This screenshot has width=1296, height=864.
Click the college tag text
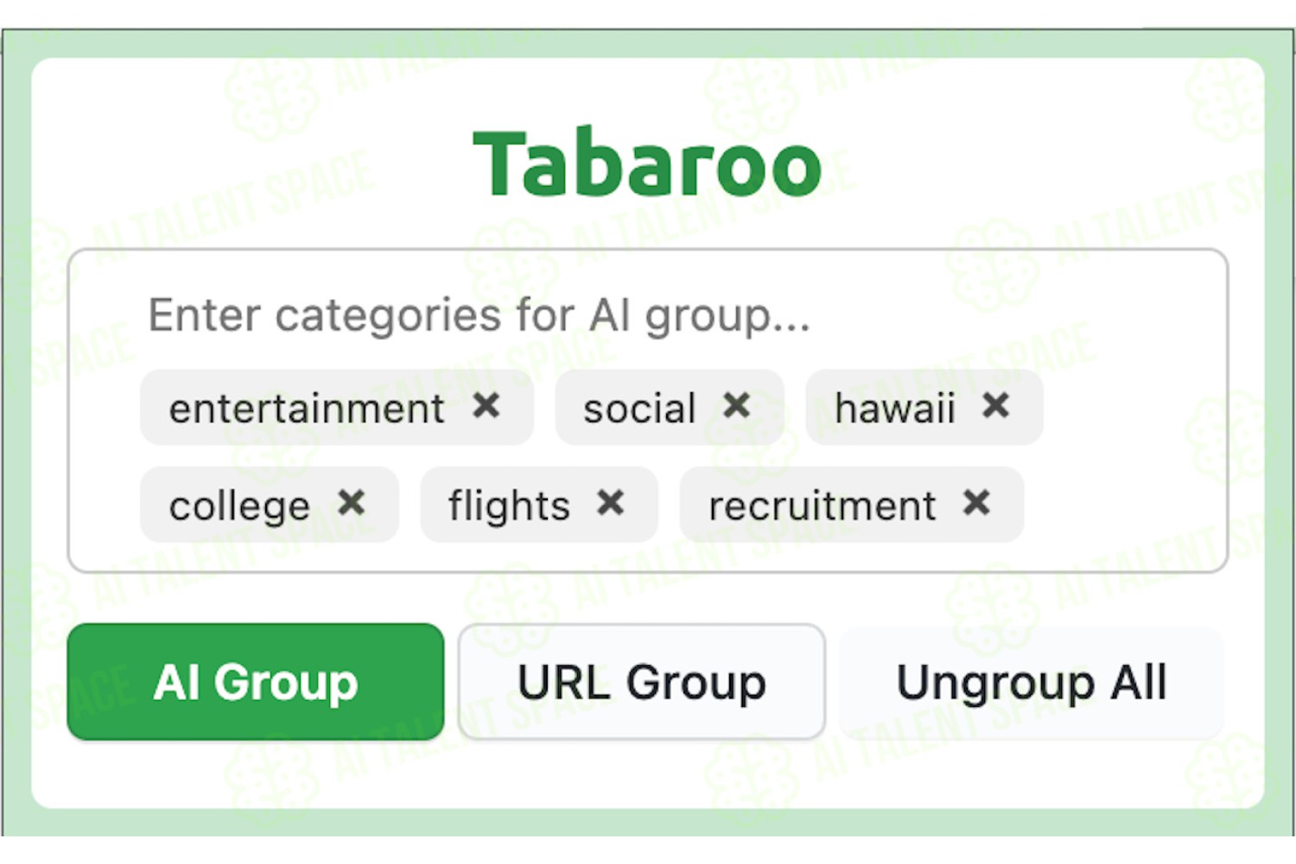239,505
